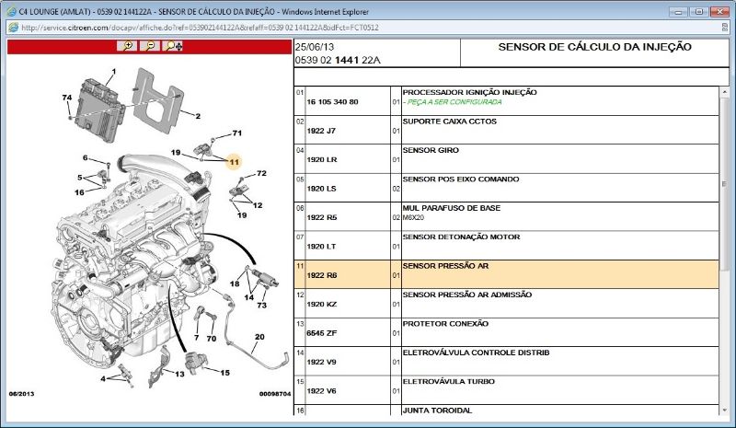736x428 pixels.
Task: Click the zoom and pan magnifier icon
Action: coord(173,46)
